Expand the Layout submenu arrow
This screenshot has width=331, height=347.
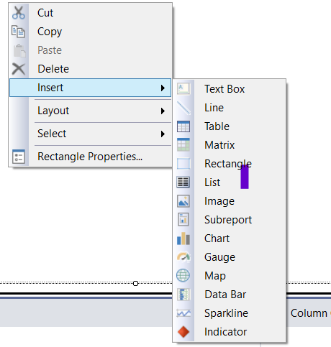(163, 111)
